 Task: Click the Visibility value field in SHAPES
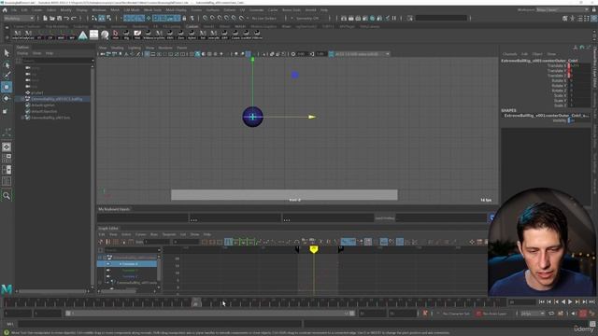(x=579, y=120)
